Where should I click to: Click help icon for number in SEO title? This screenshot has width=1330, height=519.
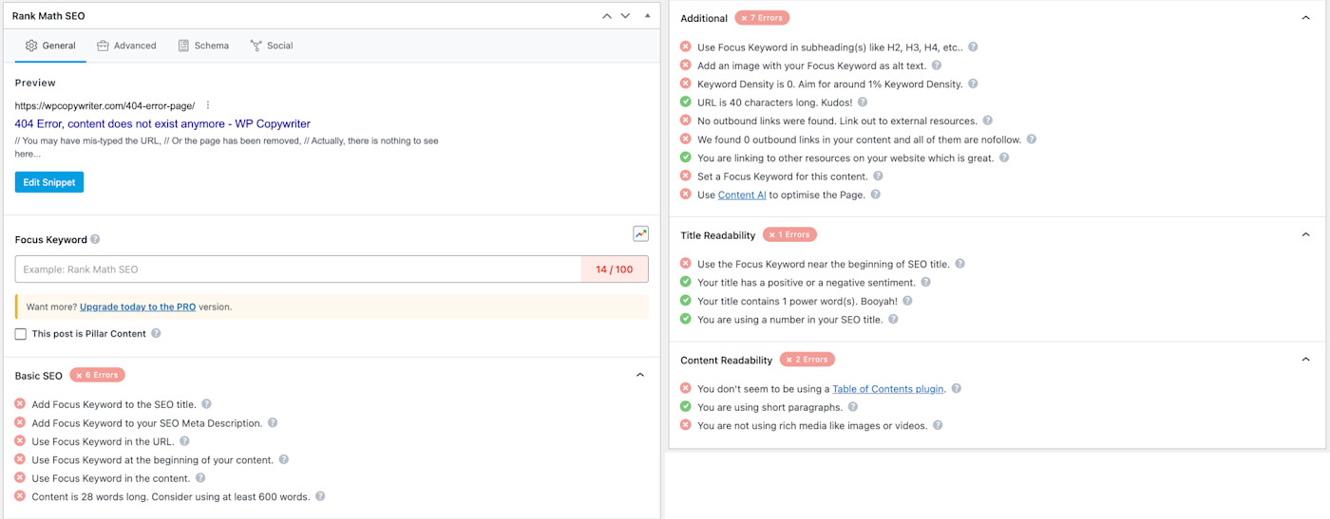pyautogui.click(x=893, y=319)
